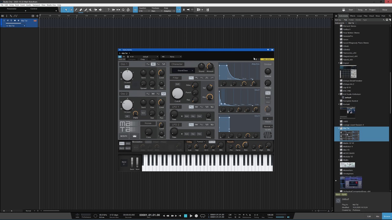Image resolution: width=392 pixels, height=220 pixels.
Task: Click the Stop button in transport
Action: pyautogui.click(x=185, y=216)
